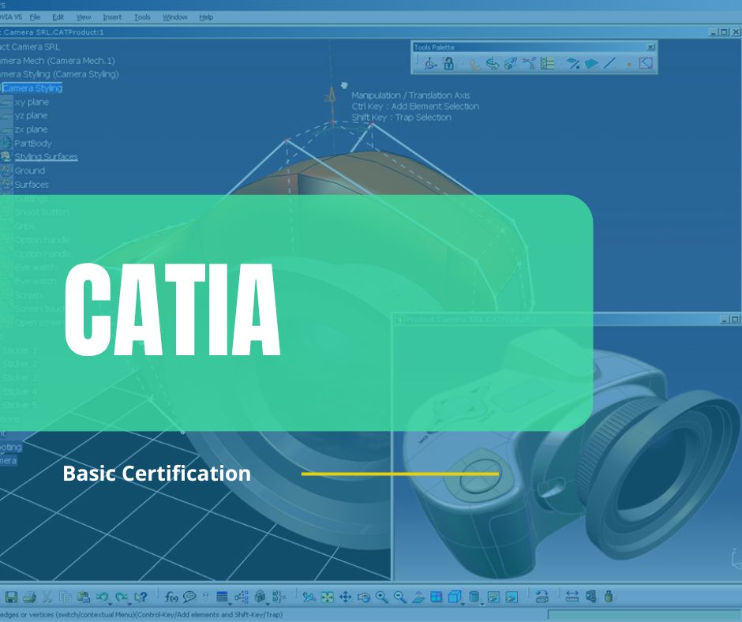This screenshot has height=622, width=742.
Task: Select the xy plane in the tree
Action: coord(32,102)
